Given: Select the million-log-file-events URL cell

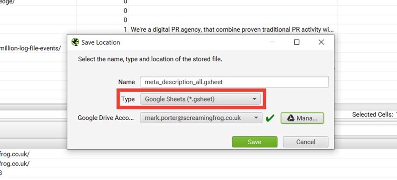Looking at the screenshot, I should pos(30,48).
